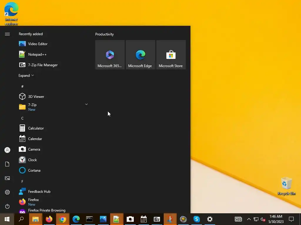The width and height of the screenshot is (301, 225).
Task: Open 7-Zip File Manager in Start menu
Action: pos(53,65)
